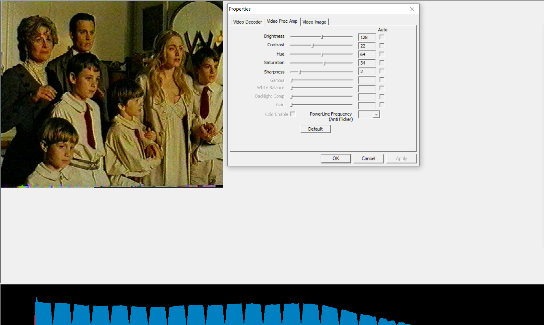Toggle Auto checkbox for Backlight Comp

382,96
